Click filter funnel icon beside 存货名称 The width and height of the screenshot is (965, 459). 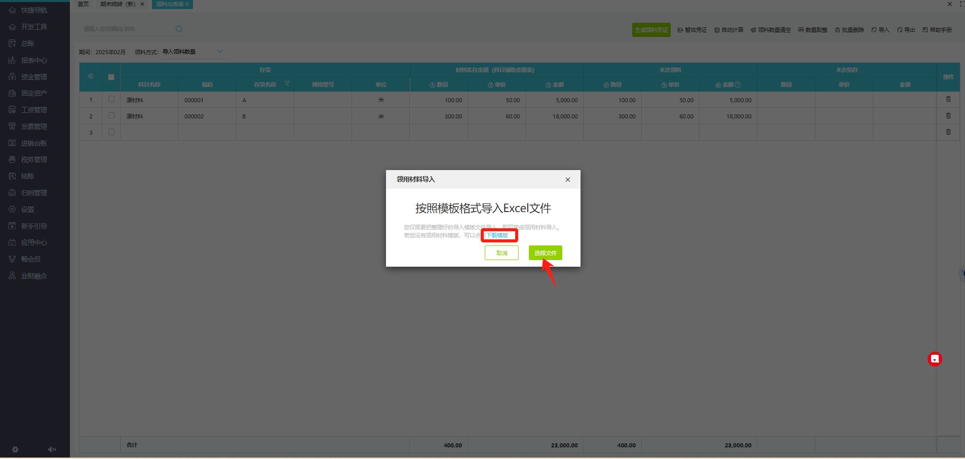(287, 84)
